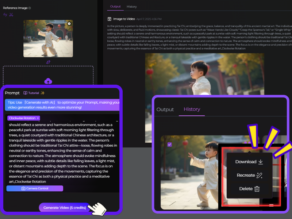Remove the Clockwise Rotation tag

pos(38,118)
